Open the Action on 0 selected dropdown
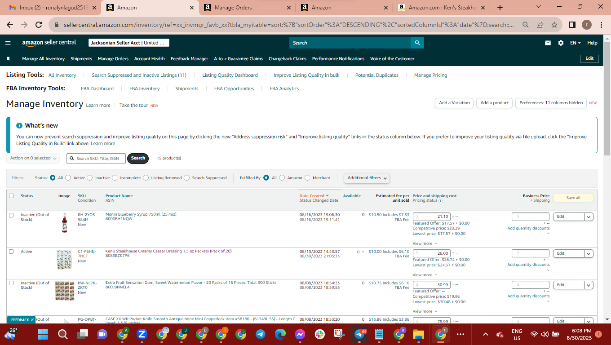The height and width of the screenshot is (345, 611). (34, 158)
